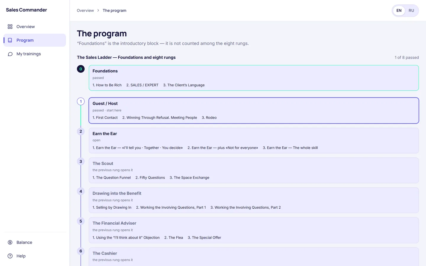Image resolution: width=426 pixels, height=266 pixels.
Task: Select the step 5 circle marker
Action: [x=81, y=221]
